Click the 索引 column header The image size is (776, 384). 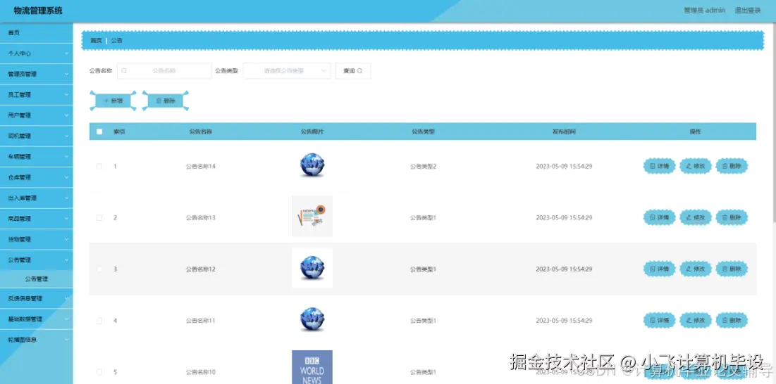click(x=119, y=132)
